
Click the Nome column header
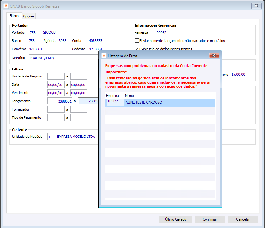point(170,96)
